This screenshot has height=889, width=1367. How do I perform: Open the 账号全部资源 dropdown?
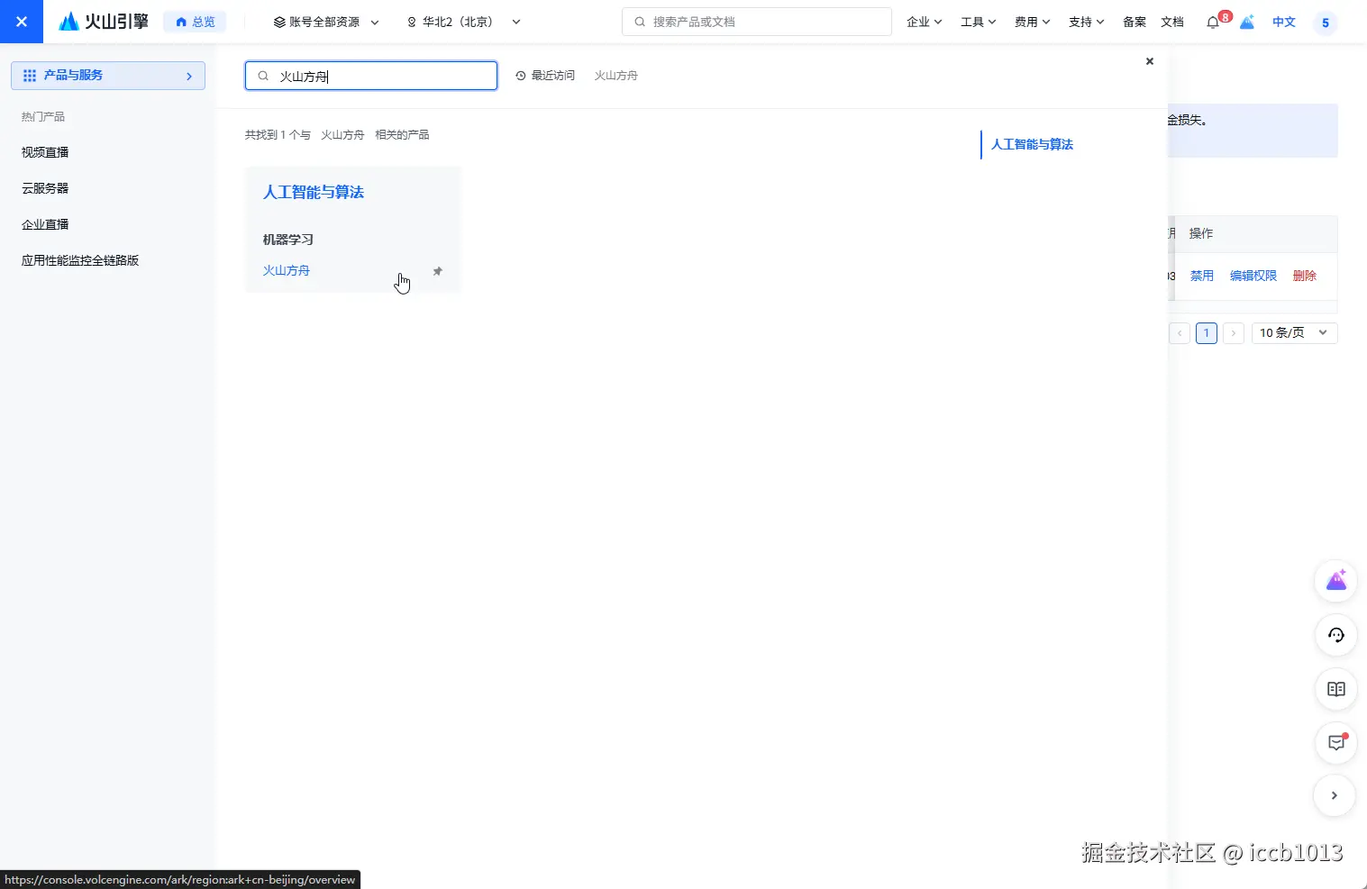click(x=324, y=22)
